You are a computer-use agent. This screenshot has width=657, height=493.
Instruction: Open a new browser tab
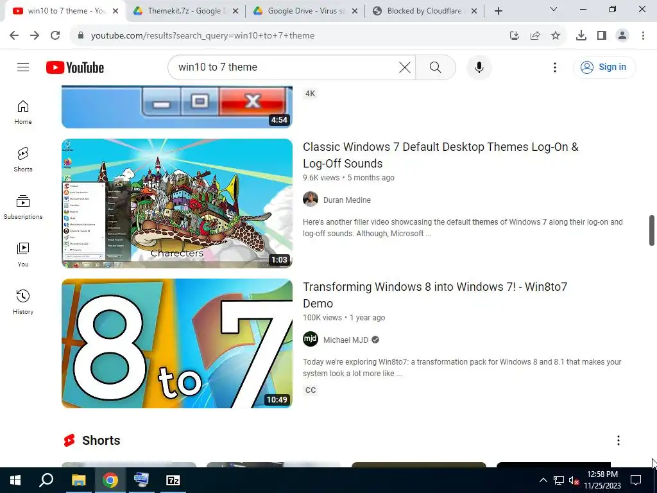(x=498, y=11)
